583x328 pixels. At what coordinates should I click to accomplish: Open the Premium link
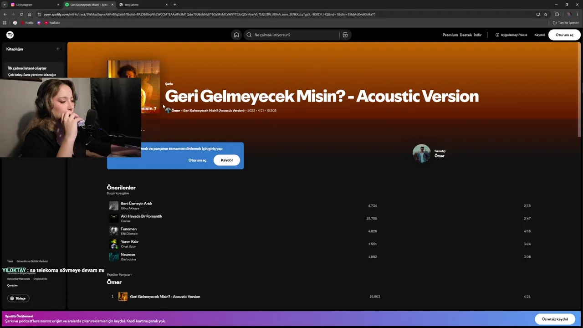coord(450,35)
